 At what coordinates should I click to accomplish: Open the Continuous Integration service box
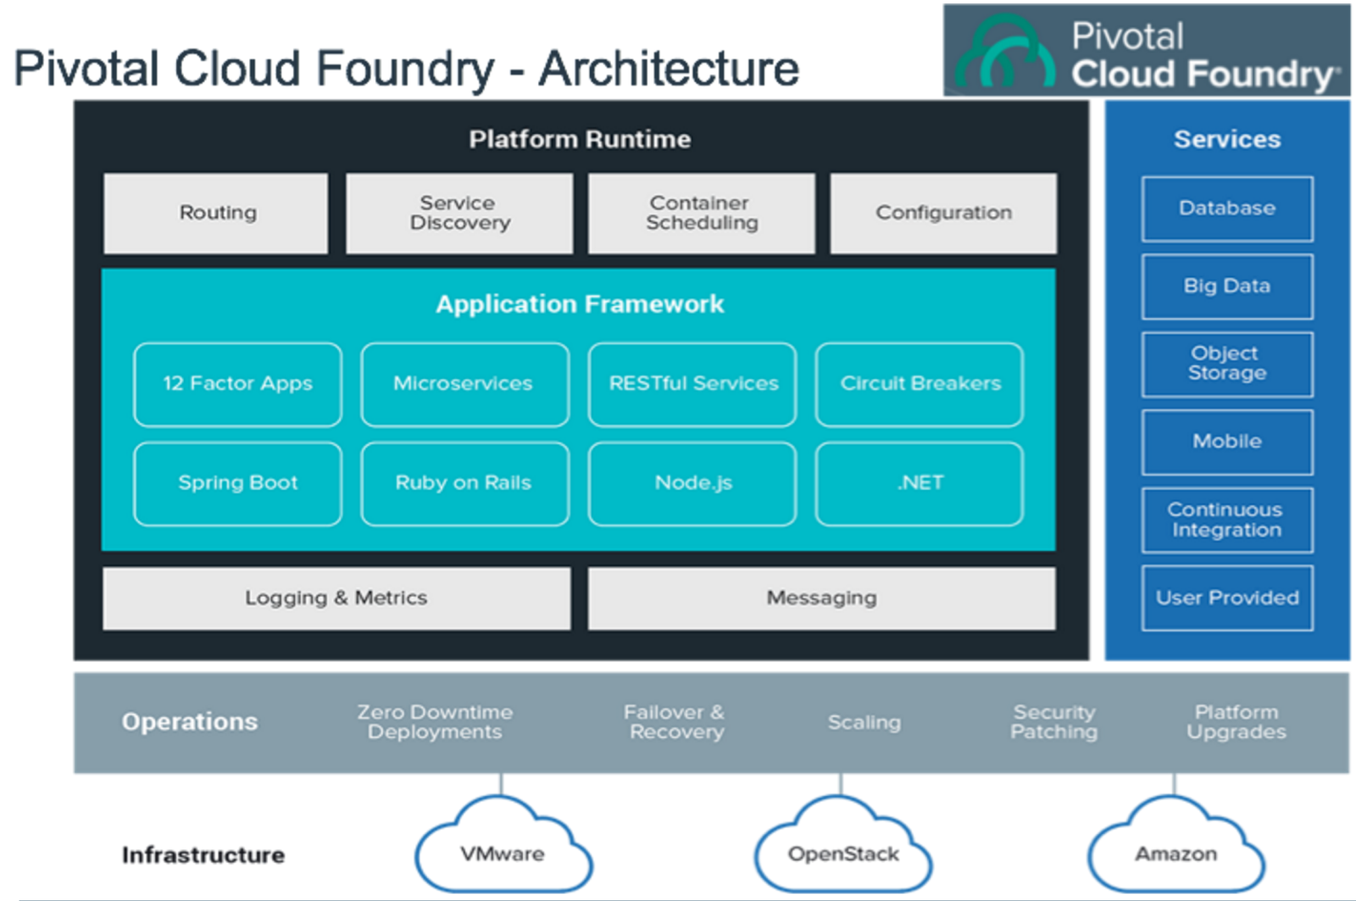[1227, 520]
